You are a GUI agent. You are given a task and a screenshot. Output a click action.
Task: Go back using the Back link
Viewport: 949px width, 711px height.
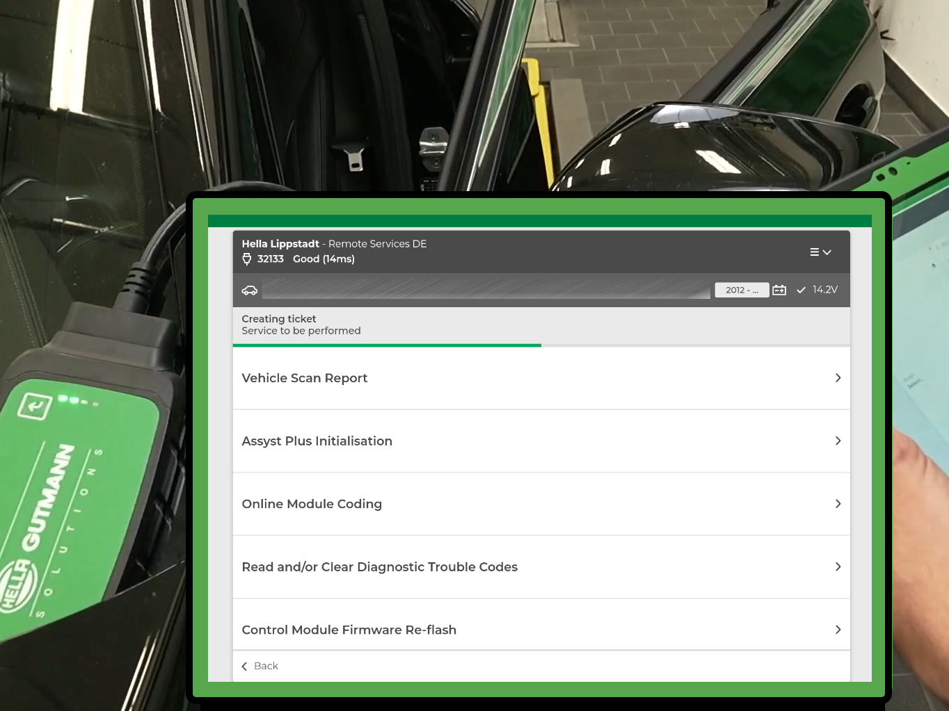click(266, 666)
